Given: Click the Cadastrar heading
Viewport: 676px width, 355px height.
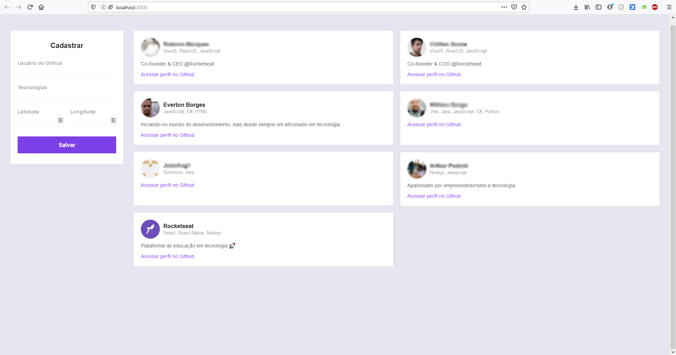Looking at the screenshot, I should [67, 45].
